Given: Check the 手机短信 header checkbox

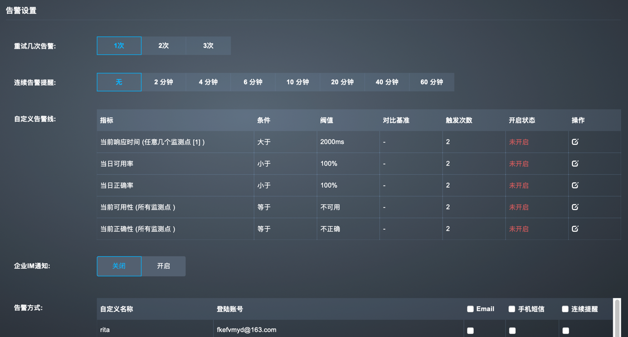Looking at the screenshot, I should 512,309.
